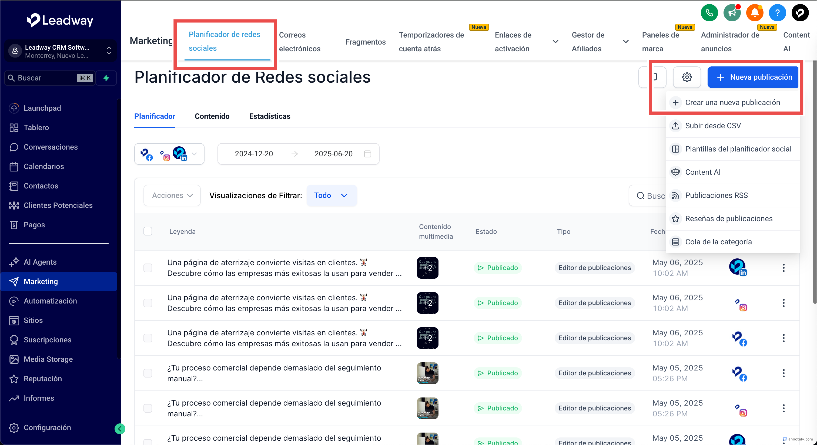Screen dimensions: 817x445
Task: Click the green lightning quick actions icon
Action: 106,78
